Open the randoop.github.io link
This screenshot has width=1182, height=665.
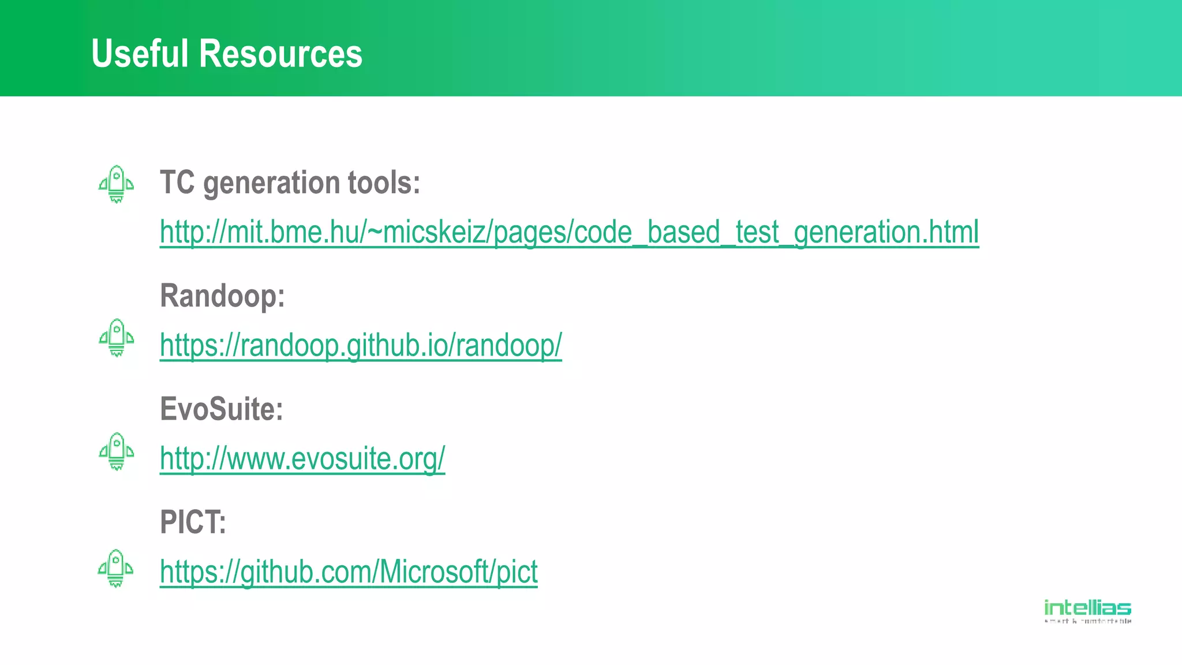360,345
